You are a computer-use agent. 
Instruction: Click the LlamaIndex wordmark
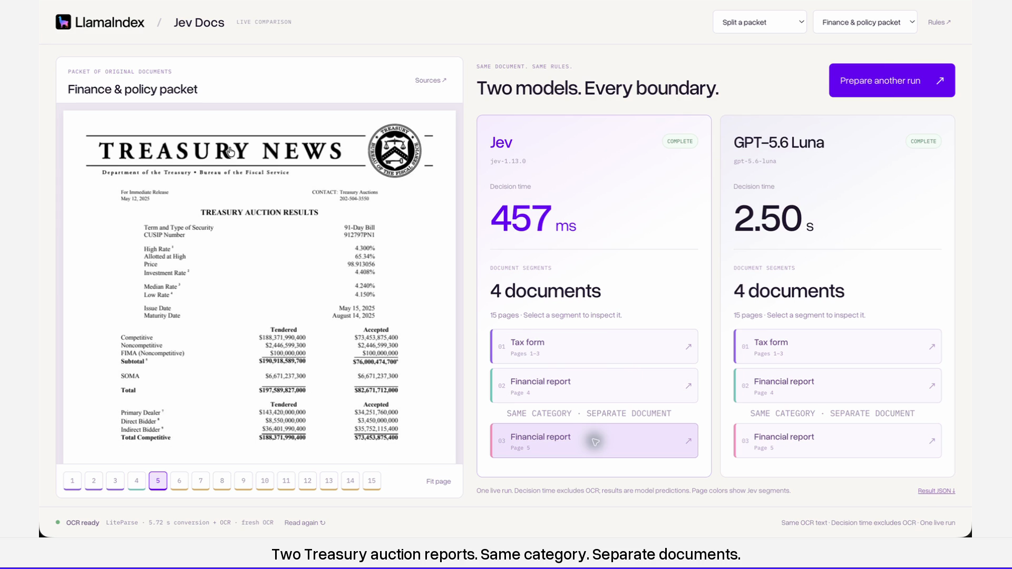110,22
